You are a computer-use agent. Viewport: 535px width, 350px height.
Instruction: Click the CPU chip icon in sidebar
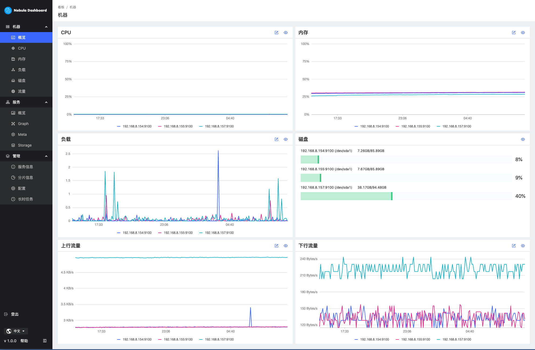(x=13, y=48)
